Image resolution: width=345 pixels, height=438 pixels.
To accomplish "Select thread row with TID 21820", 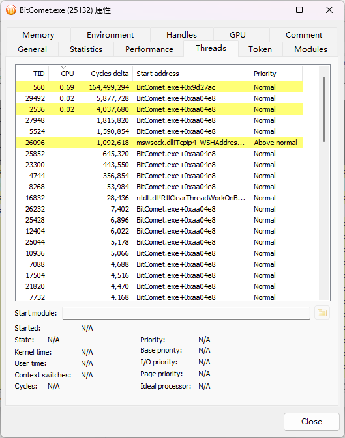I will coord(159,286).
